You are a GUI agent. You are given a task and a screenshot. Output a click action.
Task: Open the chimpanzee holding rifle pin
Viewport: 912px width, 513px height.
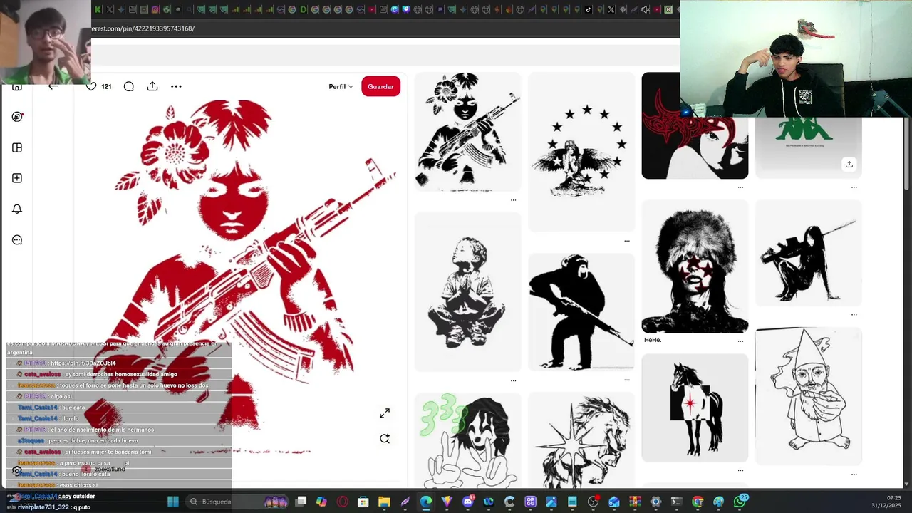point(581,312)
